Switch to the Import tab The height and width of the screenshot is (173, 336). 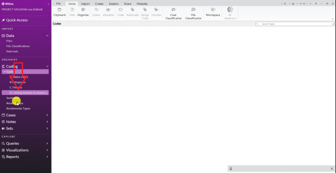pos(85,4)
